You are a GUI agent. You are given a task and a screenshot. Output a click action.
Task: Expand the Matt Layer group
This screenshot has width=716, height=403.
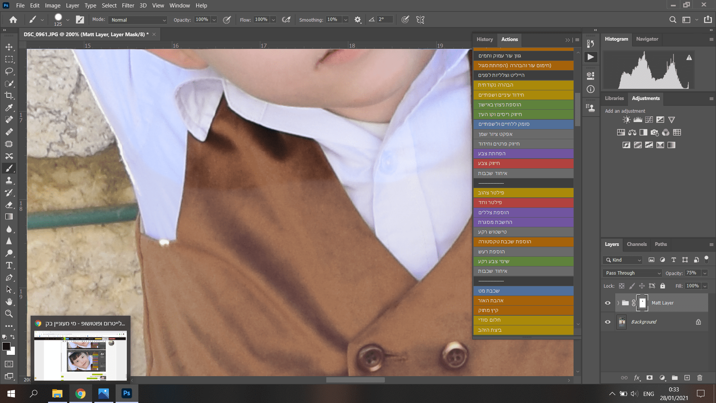coord(618,303)
